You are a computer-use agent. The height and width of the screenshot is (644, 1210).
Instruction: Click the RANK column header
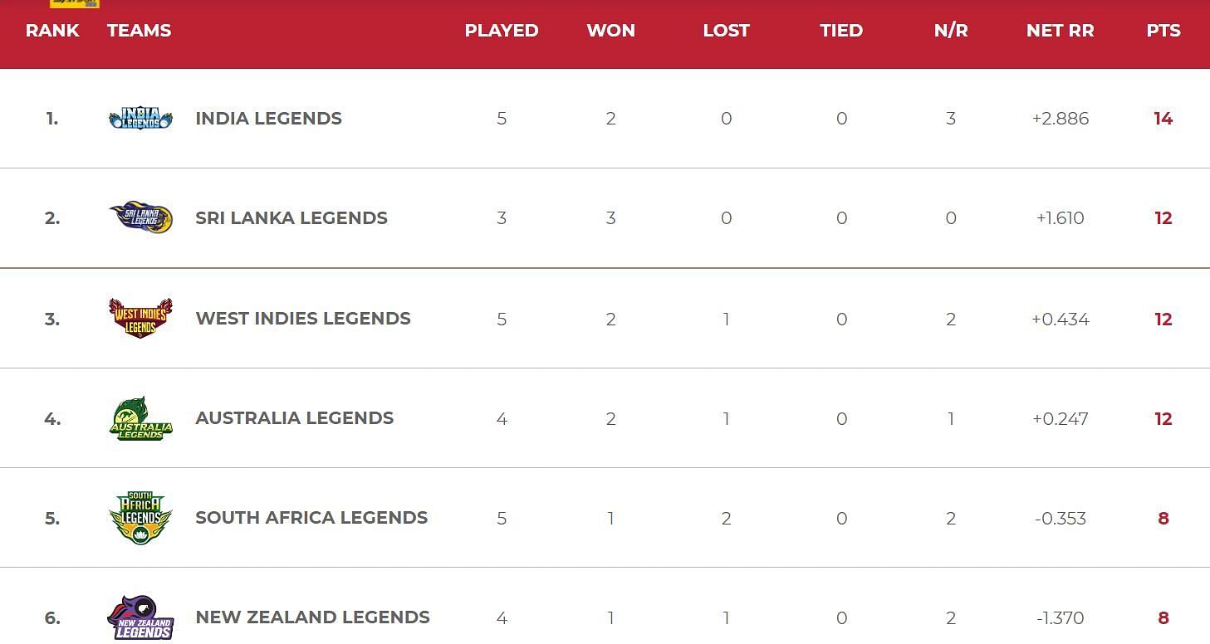pos(52,31)
